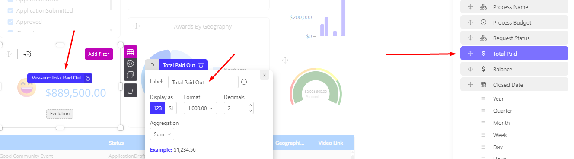
Task: Click the Total Paid Out chip label
Action: pyautogui.click(x=179, y=65)
